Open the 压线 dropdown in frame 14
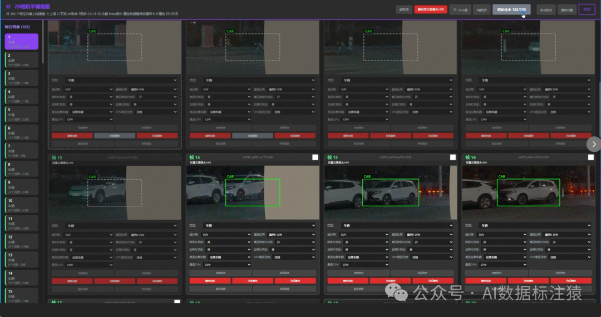Screen dimensions: 601x317 (294, 257)
